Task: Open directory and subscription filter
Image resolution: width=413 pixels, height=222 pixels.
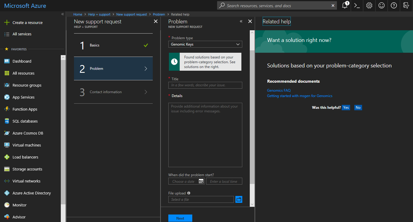Action: pyautogui.click(x=406, y=6)
